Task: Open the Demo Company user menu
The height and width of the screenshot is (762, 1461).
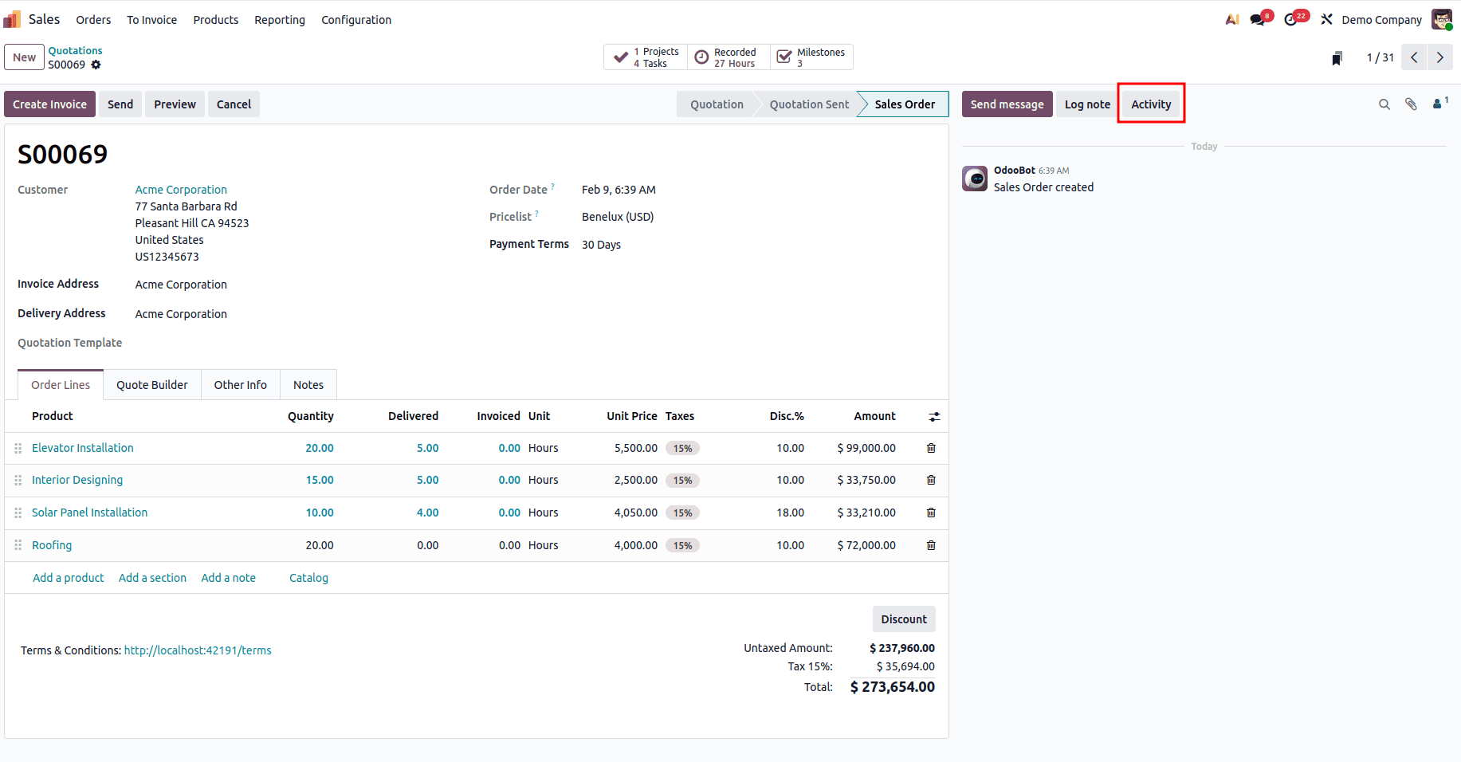Action: coord(1381,19)
